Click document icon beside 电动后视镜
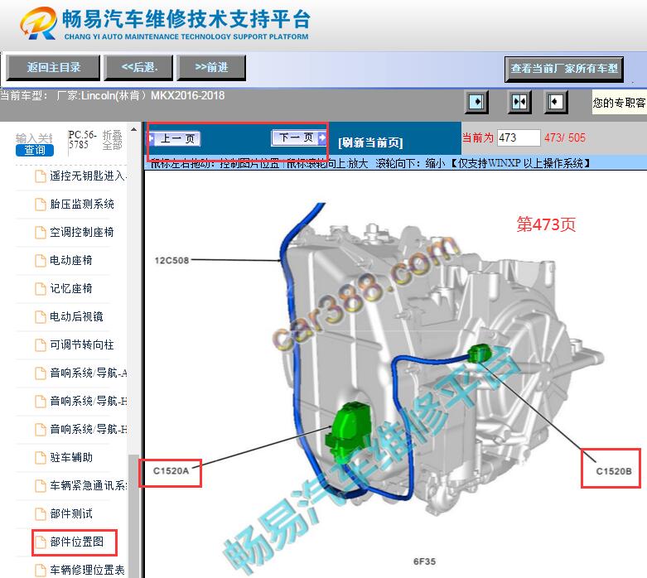The height and width of the screenshot is (578, 647). (40, 317)
